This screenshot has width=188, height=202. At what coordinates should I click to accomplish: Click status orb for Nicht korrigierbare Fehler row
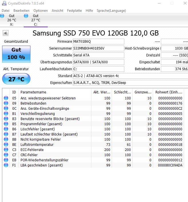point(6,139)
